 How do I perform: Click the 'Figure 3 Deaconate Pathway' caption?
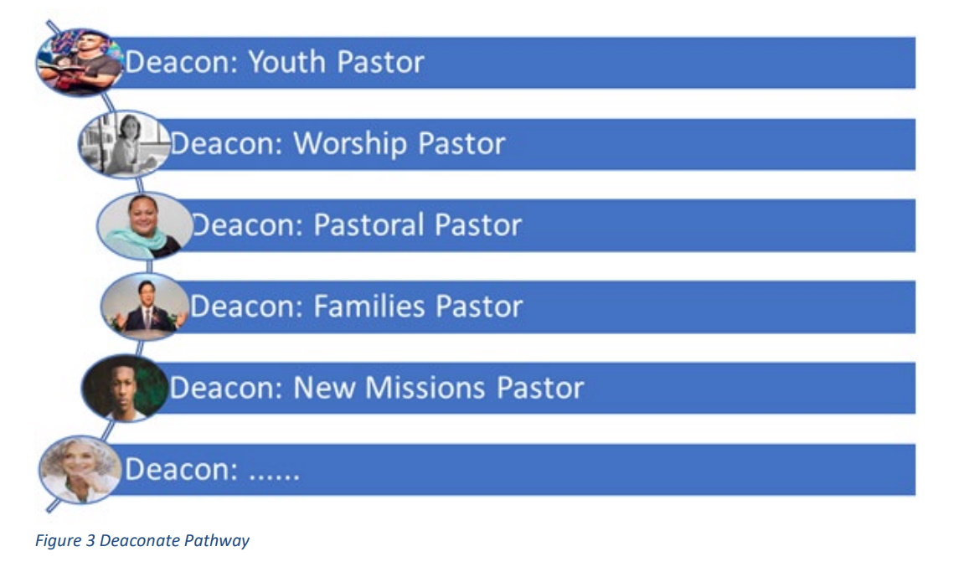tap(142, 540)
